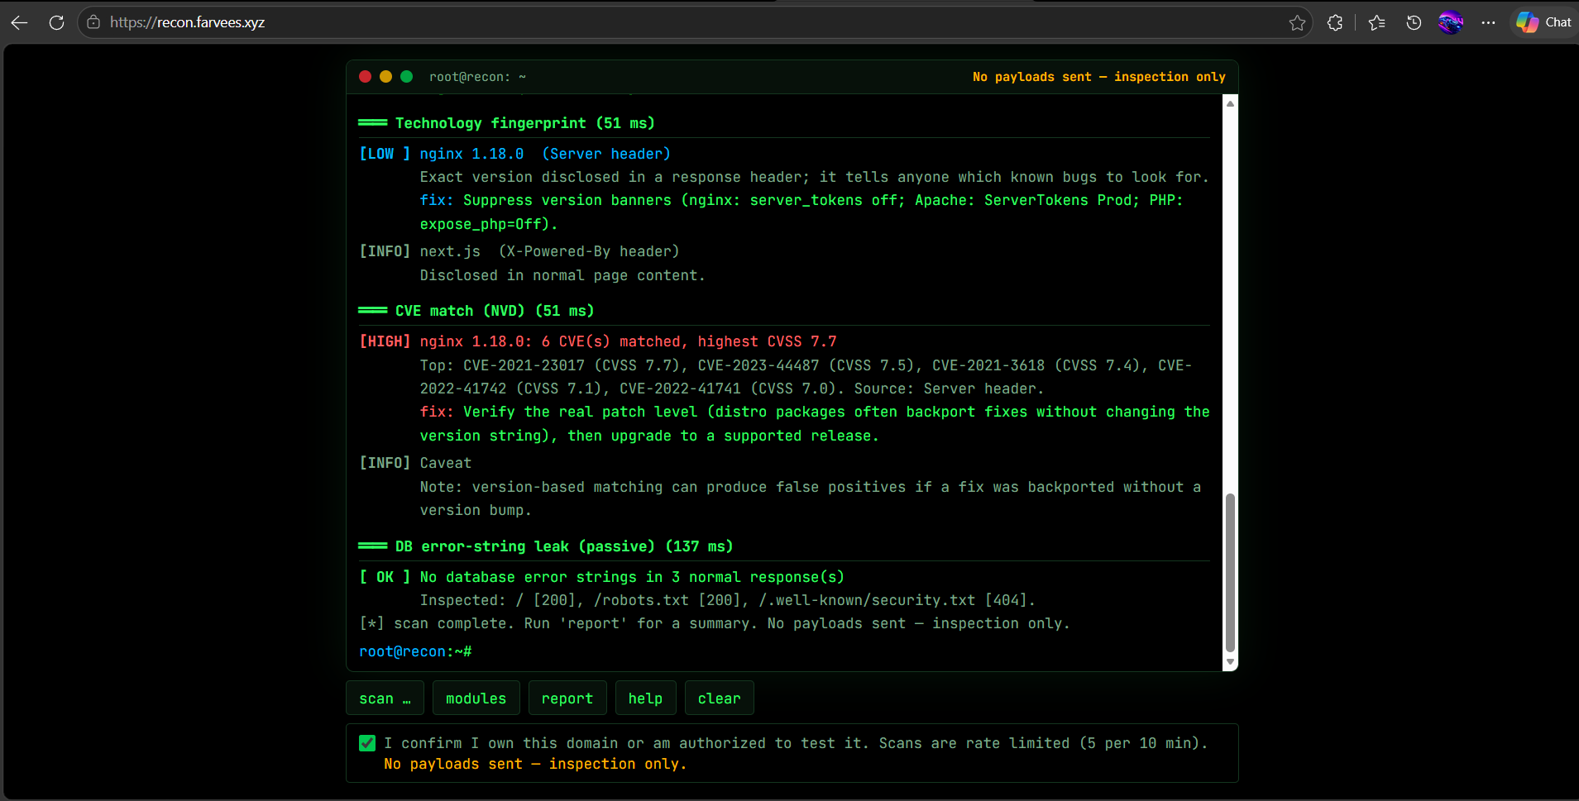
Task: Click the 'Technology fingerprint (51 ms)' heading
Action: (524, 123)
